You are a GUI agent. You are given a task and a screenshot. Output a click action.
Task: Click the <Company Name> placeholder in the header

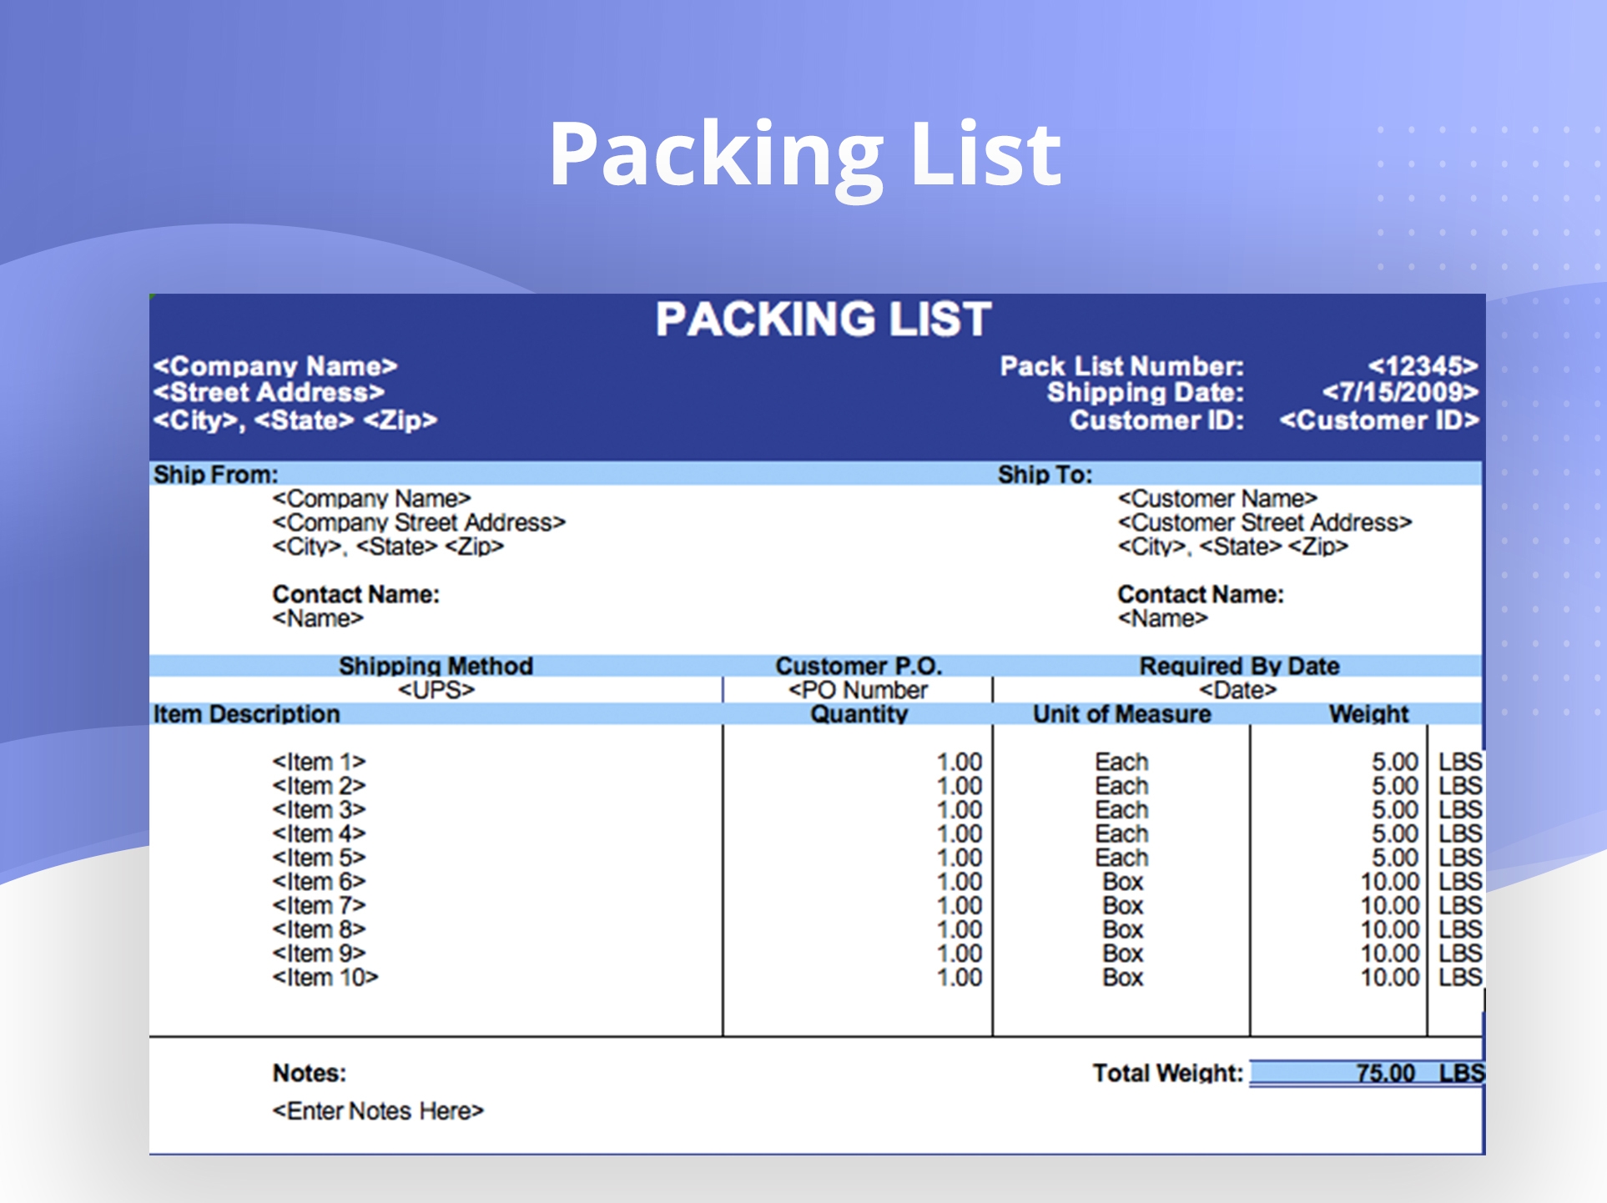click(275, 365)
